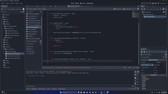Viewport: 168px width, 94px height.
Task: Open the Expand Mode dropdown
Action: [160, 65]
